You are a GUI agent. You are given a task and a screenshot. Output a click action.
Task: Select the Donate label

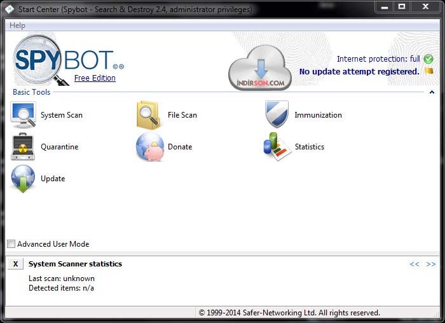click(180, 147)
